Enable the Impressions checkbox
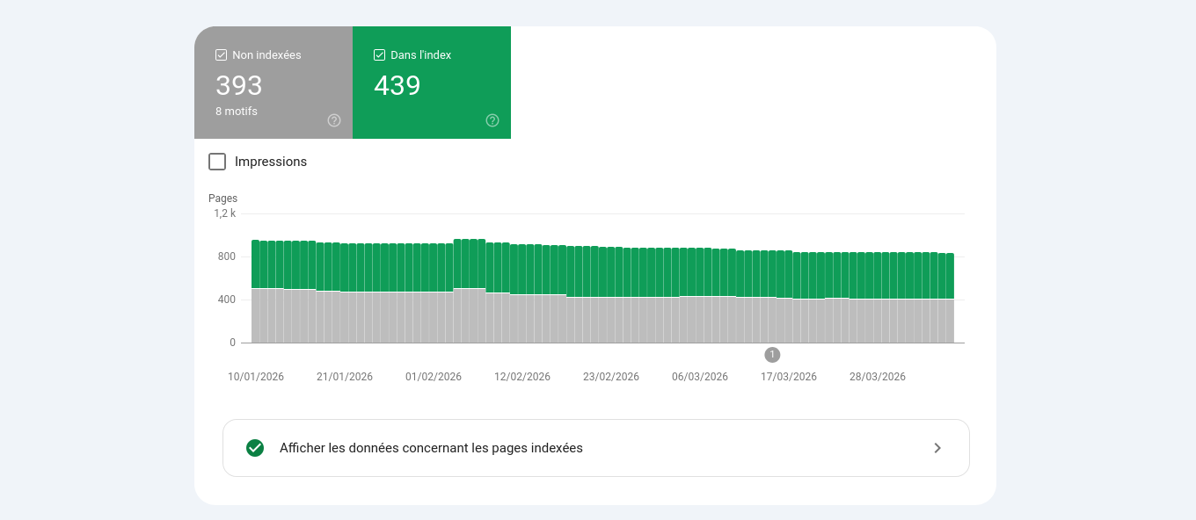 (x=217, y=162)
